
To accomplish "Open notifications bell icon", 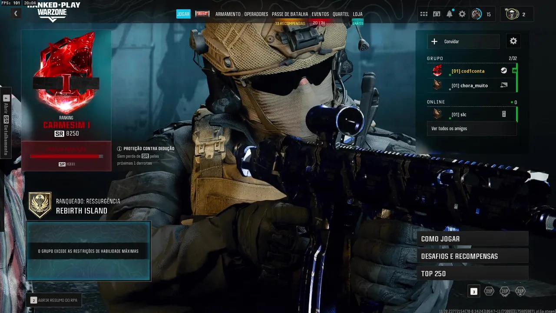I will point(449,14).
